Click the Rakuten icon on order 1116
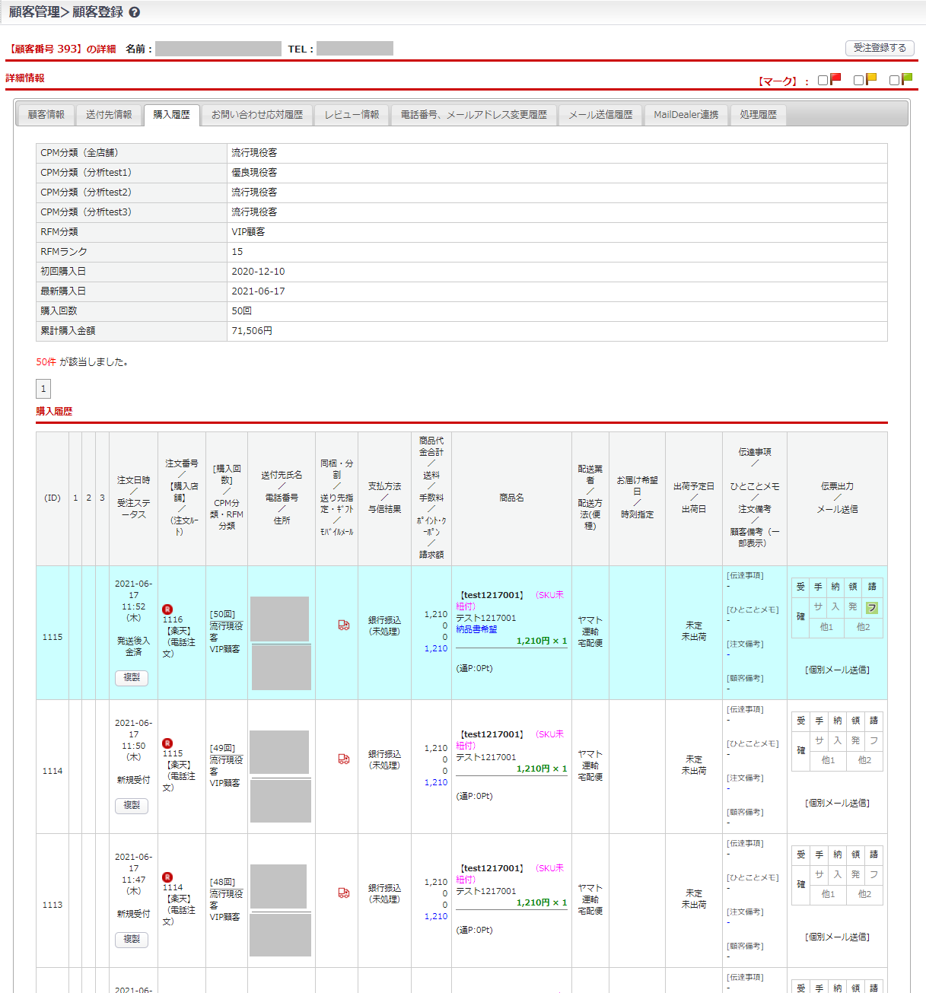 click(167, 609)
